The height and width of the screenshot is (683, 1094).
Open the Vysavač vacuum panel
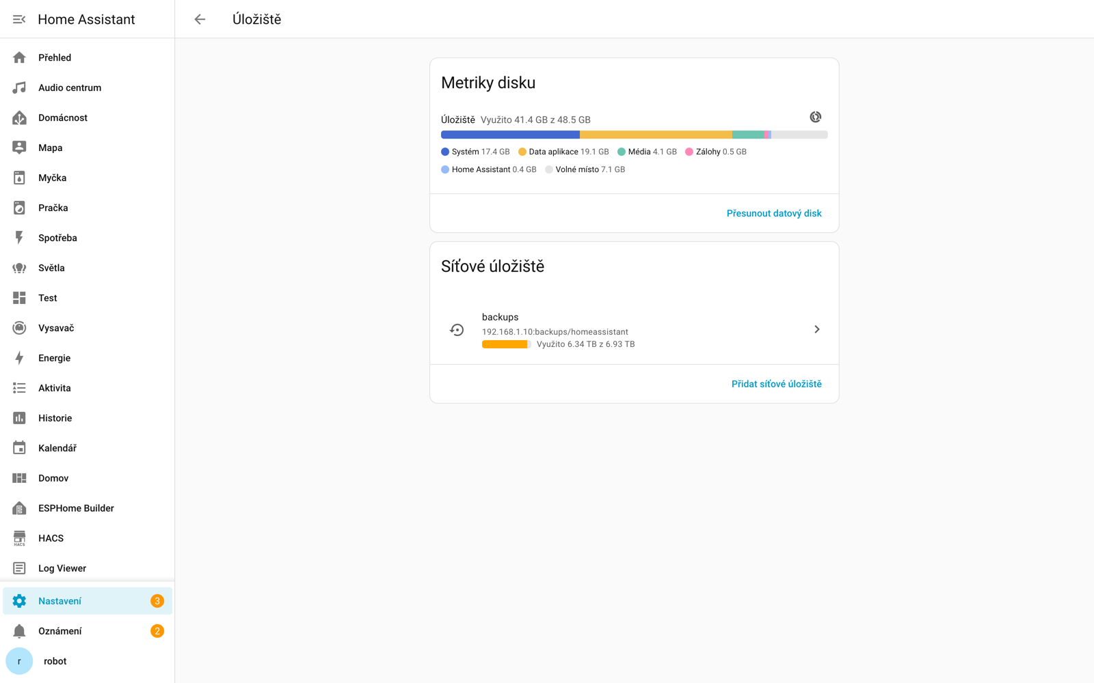[88, 328]
